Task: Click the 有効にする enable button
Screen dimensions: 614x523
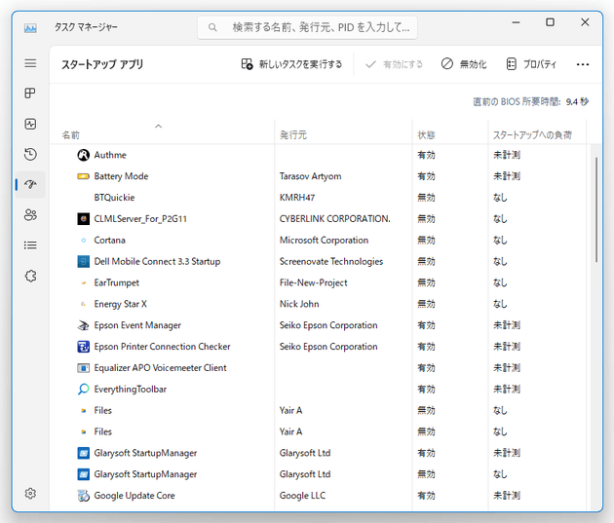Action: coord(394,64)
